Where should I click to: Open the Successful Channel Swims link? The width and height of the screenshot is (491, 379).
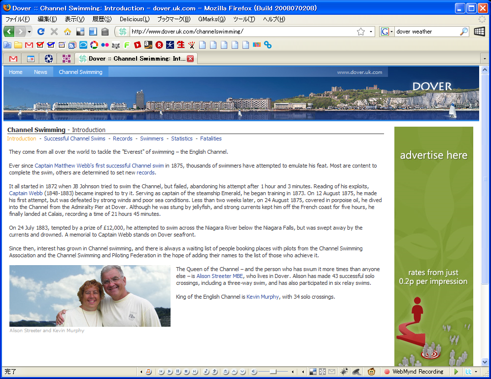point(74,138)
